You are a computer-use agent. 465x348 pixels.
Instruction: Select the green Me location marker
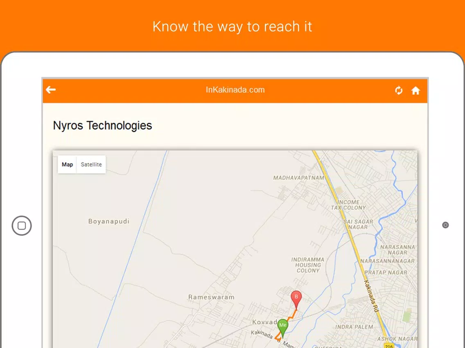(282, 328)
